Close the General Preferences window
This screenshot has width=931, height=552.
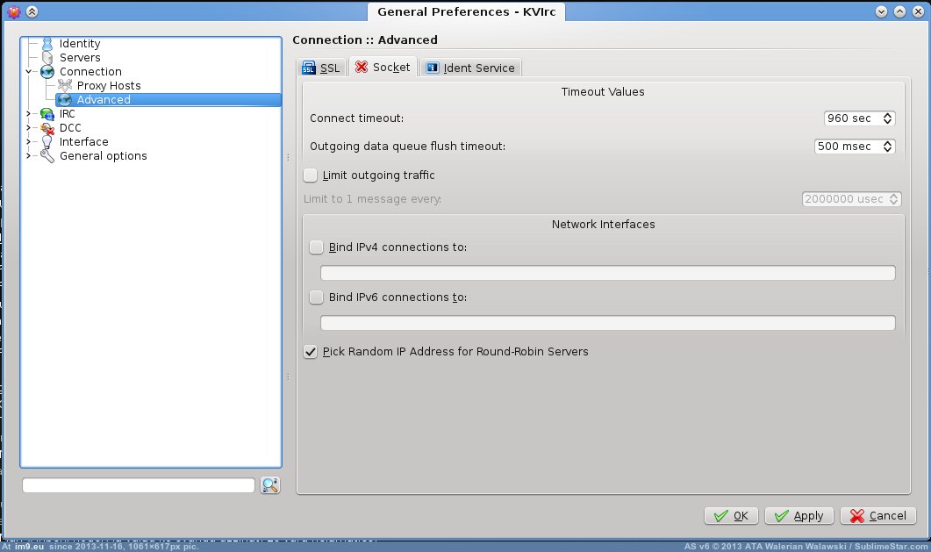pyautogui.click(x=918, y=11)
